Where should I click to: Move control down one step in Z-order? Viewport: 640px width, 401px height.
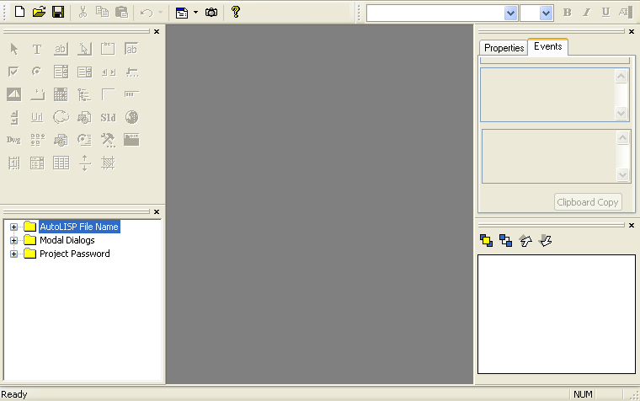[x=546, y=241]
